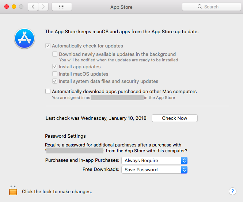Enable Download newly available updates in background

(x=55, y=54)
